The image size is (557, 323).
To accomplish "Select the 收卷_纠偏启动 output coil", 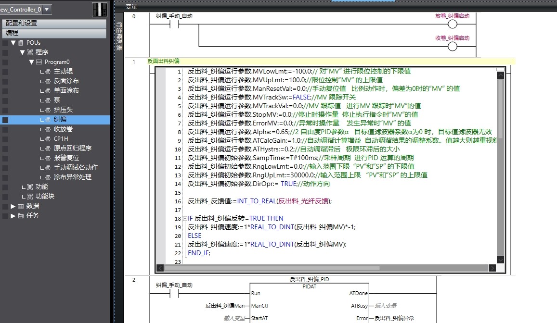I will coord(452,47).
